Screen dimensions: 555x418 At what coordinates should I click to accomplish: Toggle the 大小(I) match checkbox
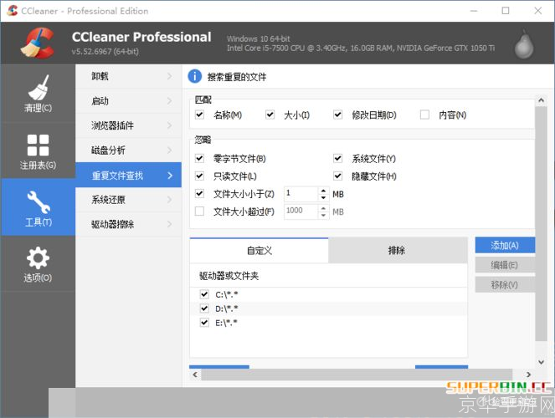coord(270,115)
